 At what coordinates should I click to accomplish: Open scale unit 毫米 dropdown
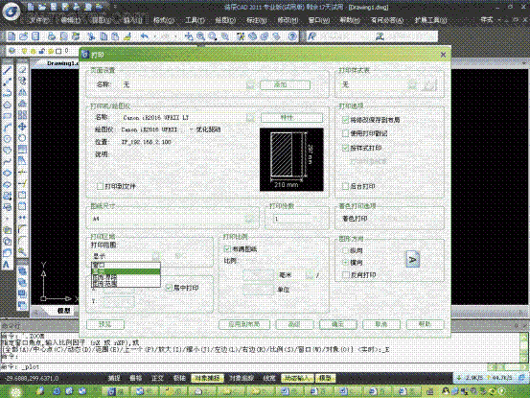tap(310, 275)
